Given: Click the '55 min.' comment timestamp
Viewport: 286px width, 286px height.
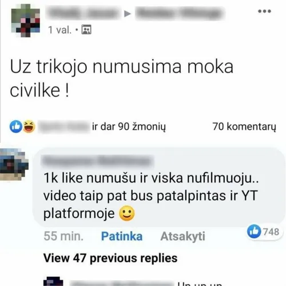Looking at the screenshot, I should pos(63,236).
